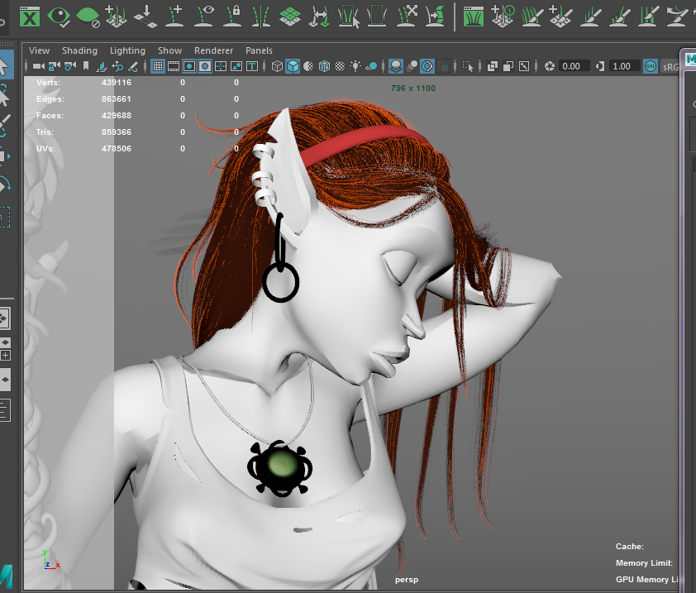Click the plus brush over dotted patch icon
696x593 pixels.
[560, 17]
